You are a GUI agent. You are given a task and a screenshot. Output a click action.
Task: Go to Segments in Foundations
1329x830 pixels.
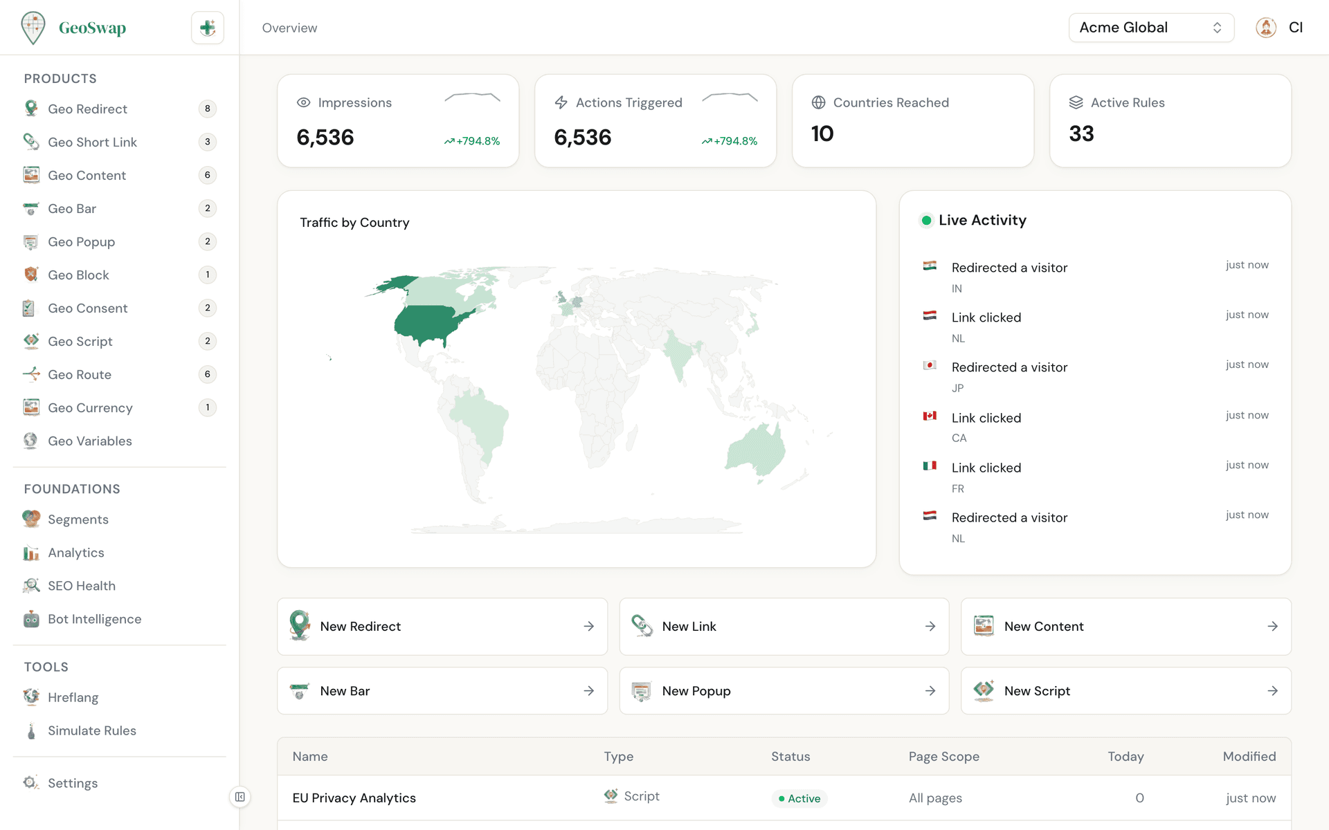coord(78,519)
